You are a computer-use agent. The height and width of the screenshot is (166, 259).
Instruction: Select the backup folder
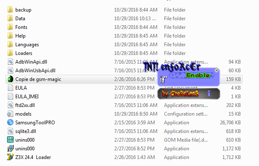(x=19, y=10)
